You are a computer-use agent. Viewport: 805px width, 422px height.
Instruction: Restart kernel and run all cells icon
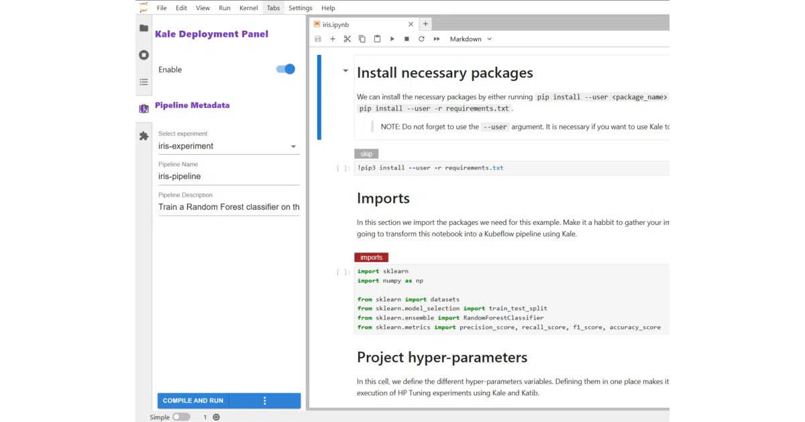click(437, 39)
